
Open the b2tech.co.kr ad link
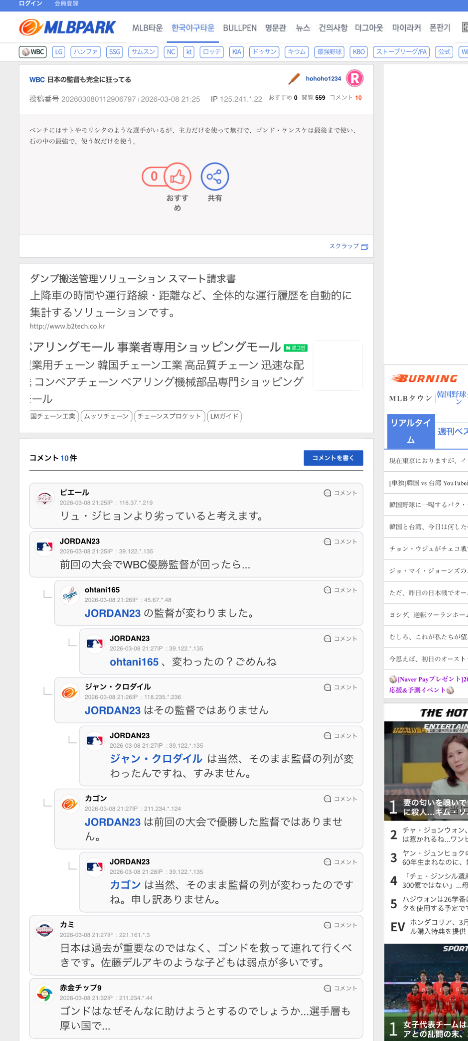coord(67,326)
